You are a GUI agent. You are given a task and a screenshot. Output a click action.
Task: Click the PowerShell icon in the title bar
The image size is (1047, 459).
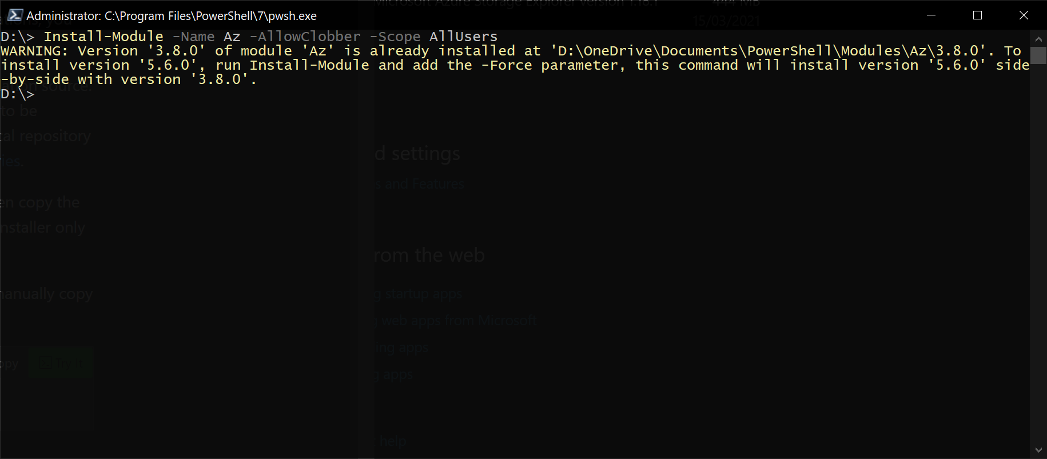point(15,15)
